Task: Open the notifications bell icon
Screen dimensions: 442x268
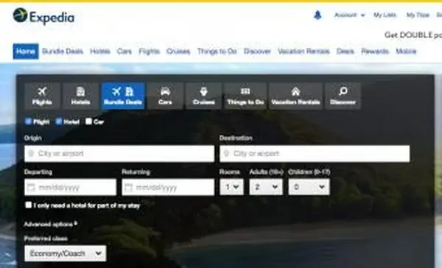Action: (318, 15)
